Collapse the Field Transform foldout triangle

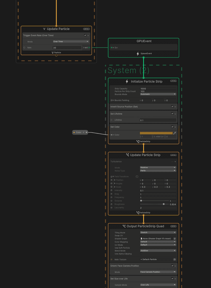113,176
